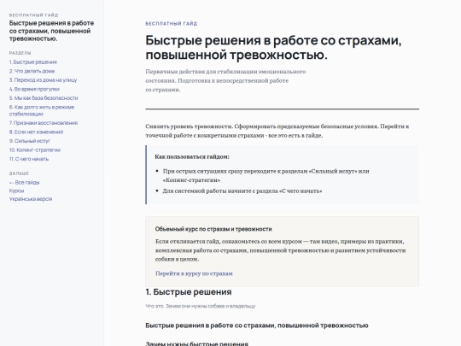Switch to 'Українська версія'
Image resolution: width=461 pixels, height=346 pixels.
pyautogui.click(x=31, y=199)
